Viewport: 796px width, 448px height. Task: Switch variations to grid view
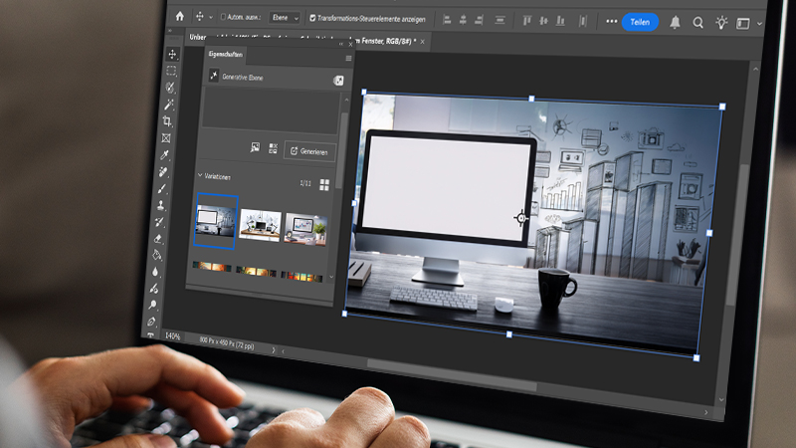323,184
